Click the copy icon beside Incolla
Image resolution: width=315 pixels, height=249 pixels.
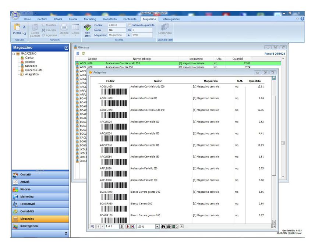coord(24,33)
